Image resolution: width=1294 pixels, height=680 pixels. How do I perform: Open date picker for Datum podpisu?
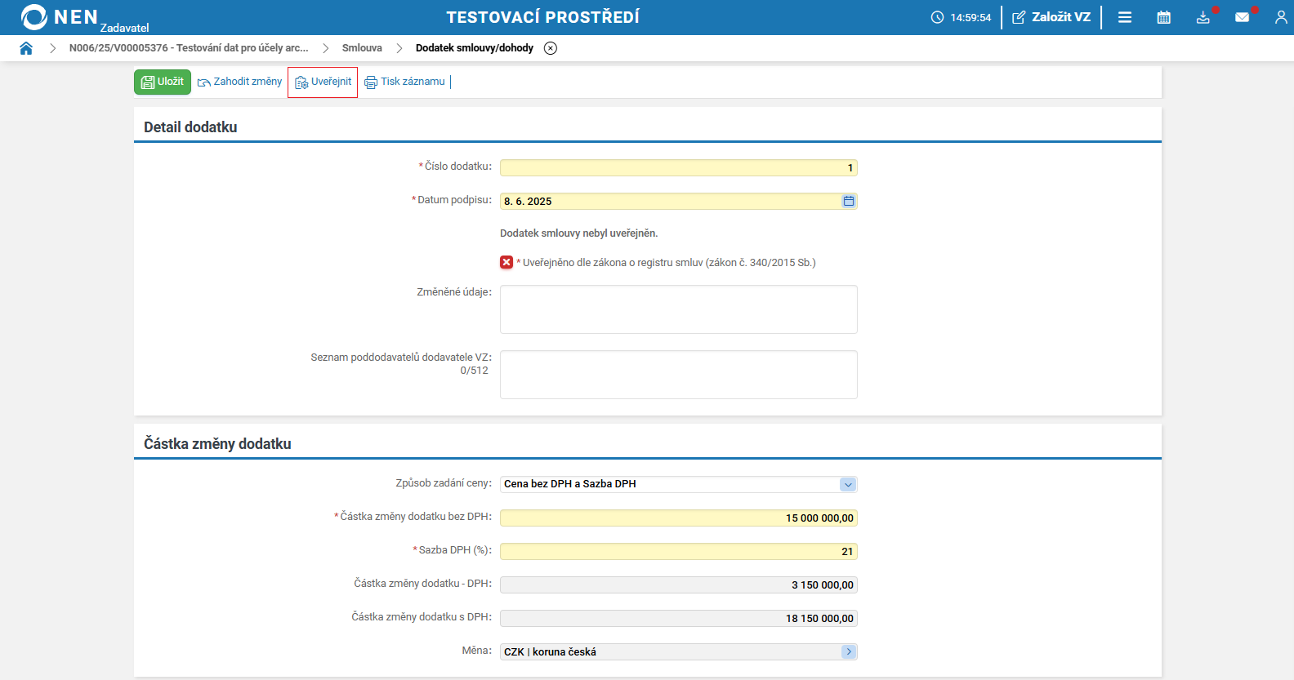coord(849,201)
